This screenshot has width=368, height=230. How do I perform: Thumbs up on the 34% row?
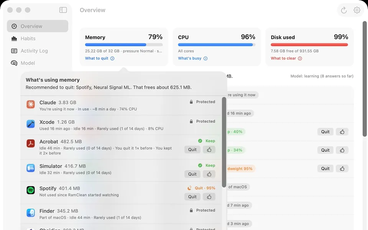click(342, 150)
